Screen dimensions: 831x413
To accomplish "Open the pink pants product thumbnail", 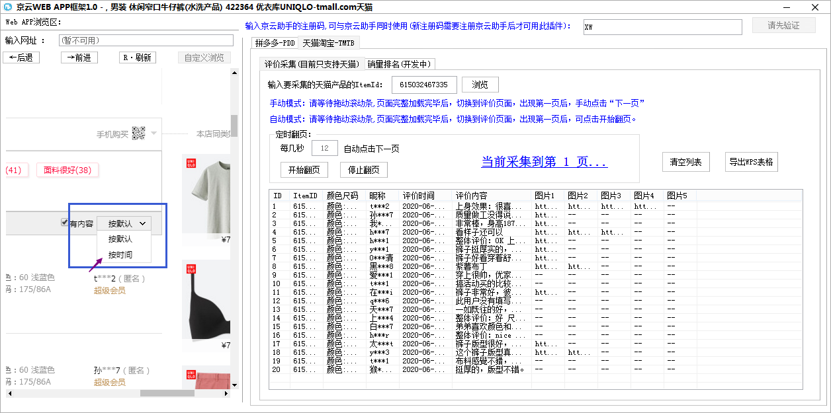I will [x=208, y=378].
